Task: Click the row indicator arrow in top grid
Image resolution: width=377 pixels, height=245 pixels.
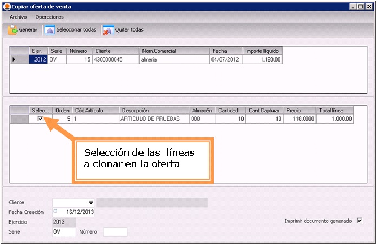Action: click(x=15, y=59)
